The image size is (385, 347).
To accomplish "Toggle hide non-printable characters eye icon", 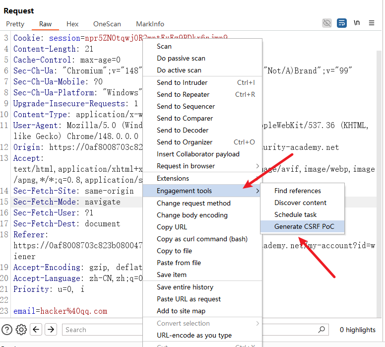I will tap(327, 23).
